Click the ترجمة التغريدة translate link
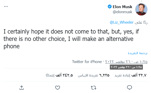Image resolution: width=151 pixels, height=93 pixels. [138, 53]
